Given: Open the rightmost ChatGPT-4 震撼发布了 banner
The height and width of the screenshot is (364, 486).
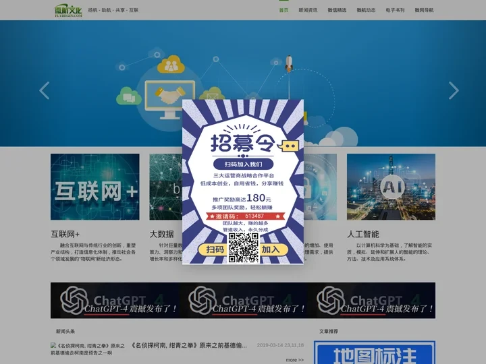Looking at the screenshot, I should tap(371, 300).
